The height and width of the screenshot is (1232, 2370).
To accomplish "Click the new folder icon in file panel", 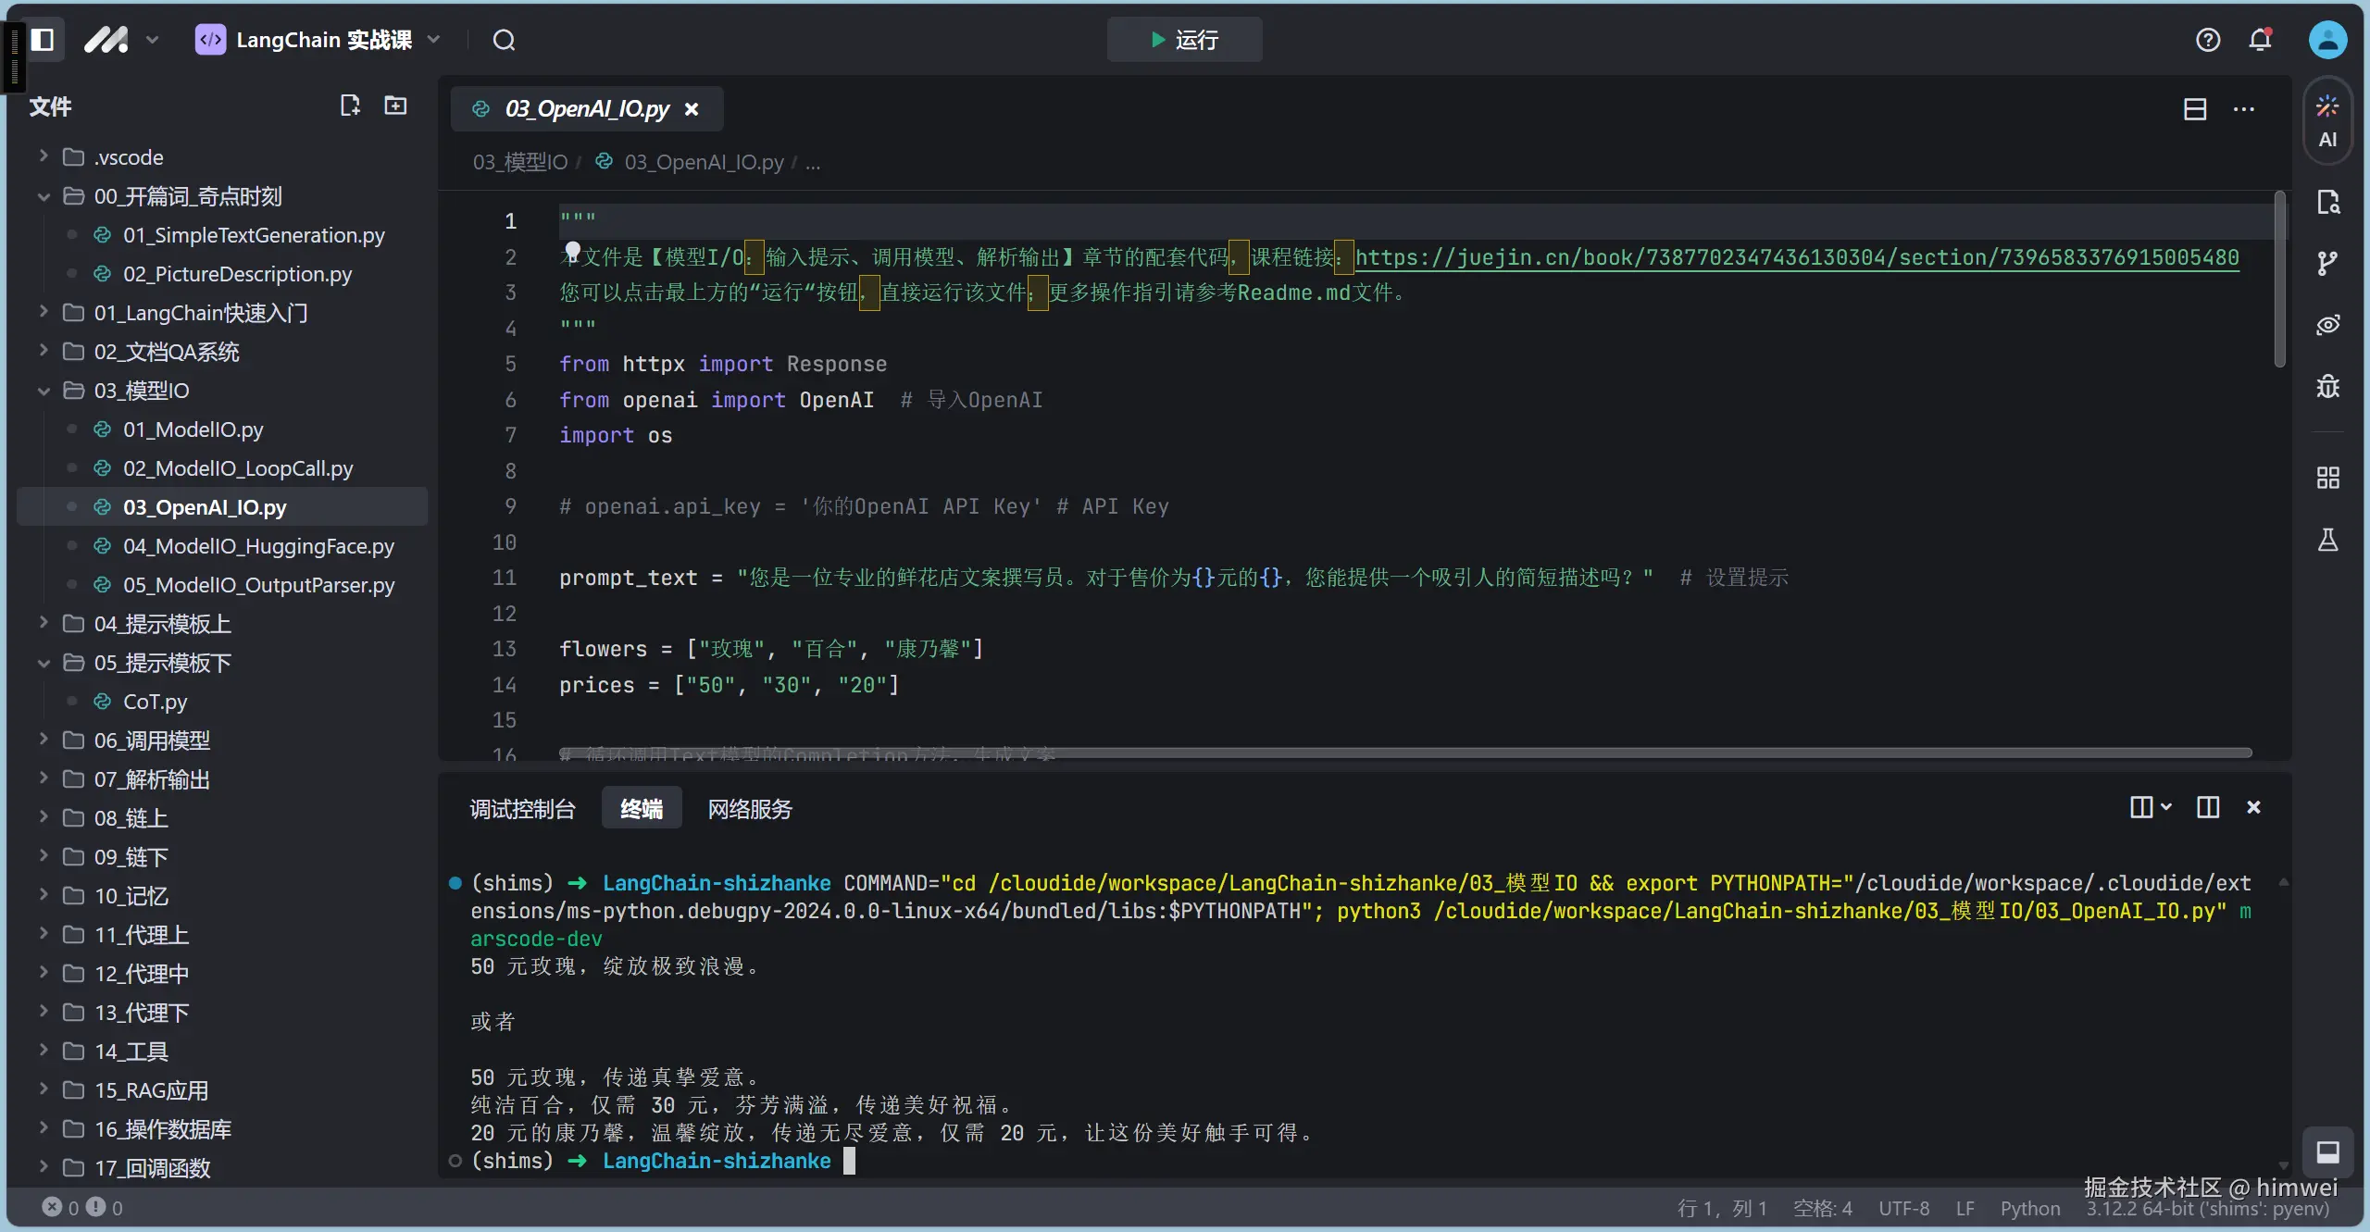I will [395, 106].
